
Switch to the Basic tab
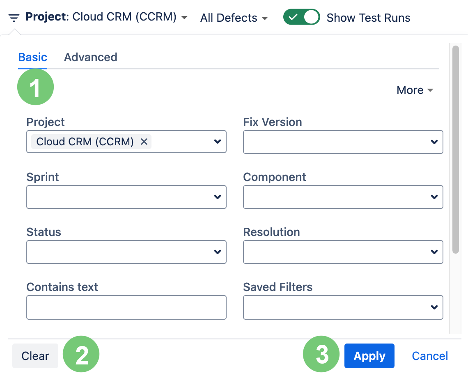point(32,57)
